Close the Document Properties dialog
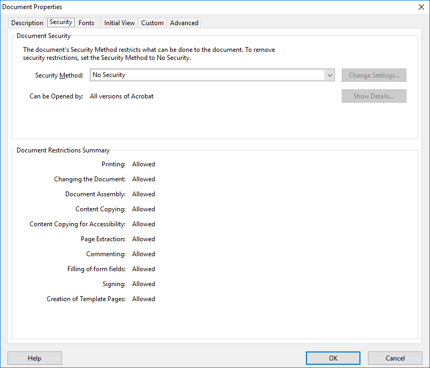Image resolution: width=430 pixels, height=368 pixels. (421, 7)
